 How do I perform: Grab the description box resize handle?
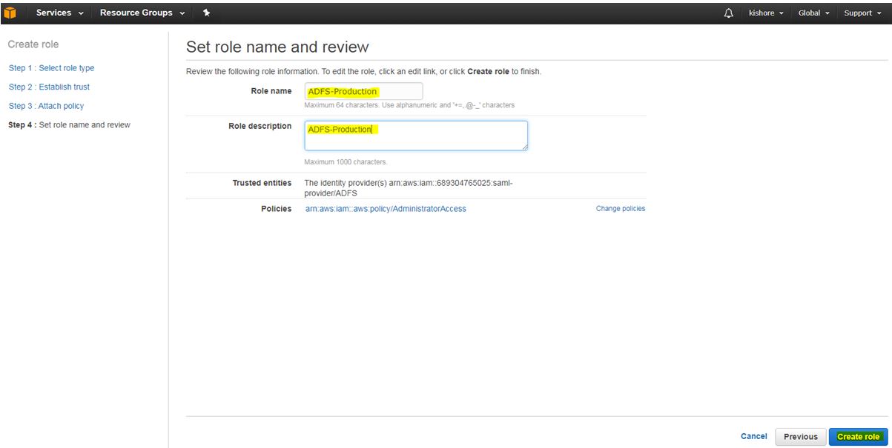524,147
